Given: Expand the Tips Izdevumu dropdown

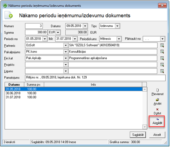Looking at the screenshot, I should click(117, 26).
